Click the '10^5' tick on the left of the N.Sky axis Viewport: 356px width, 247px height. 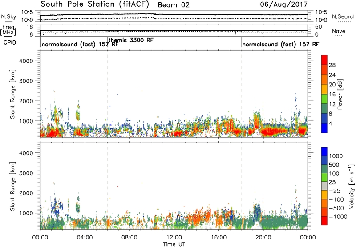tap(27, 12)
